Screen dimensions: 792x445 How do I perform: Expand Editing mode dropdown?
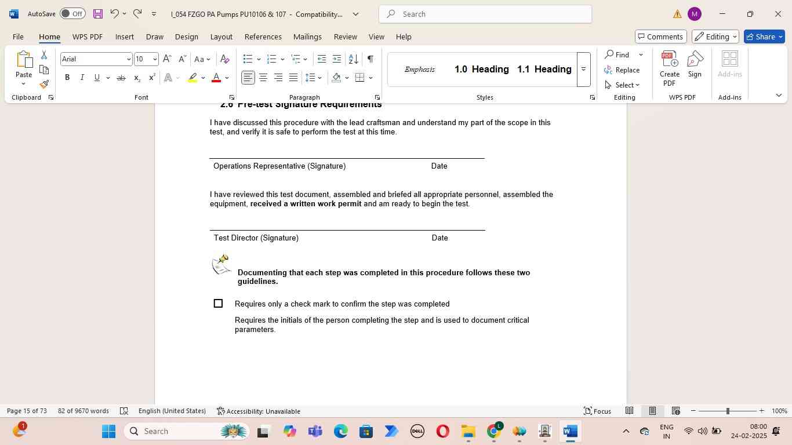pos(715,37)
